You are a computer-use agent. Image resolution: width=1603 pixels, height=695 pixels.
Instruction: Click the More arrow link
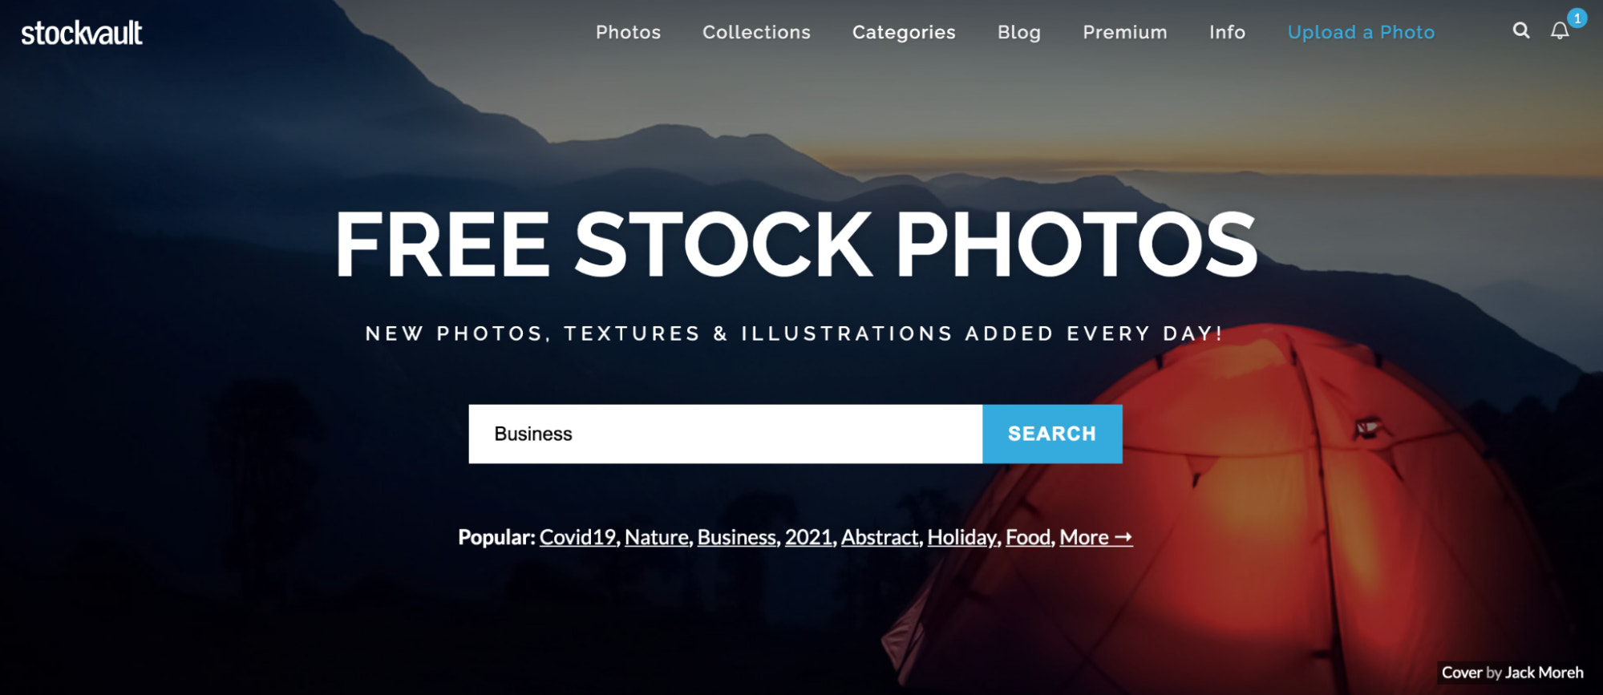[x=1096, y=537]
